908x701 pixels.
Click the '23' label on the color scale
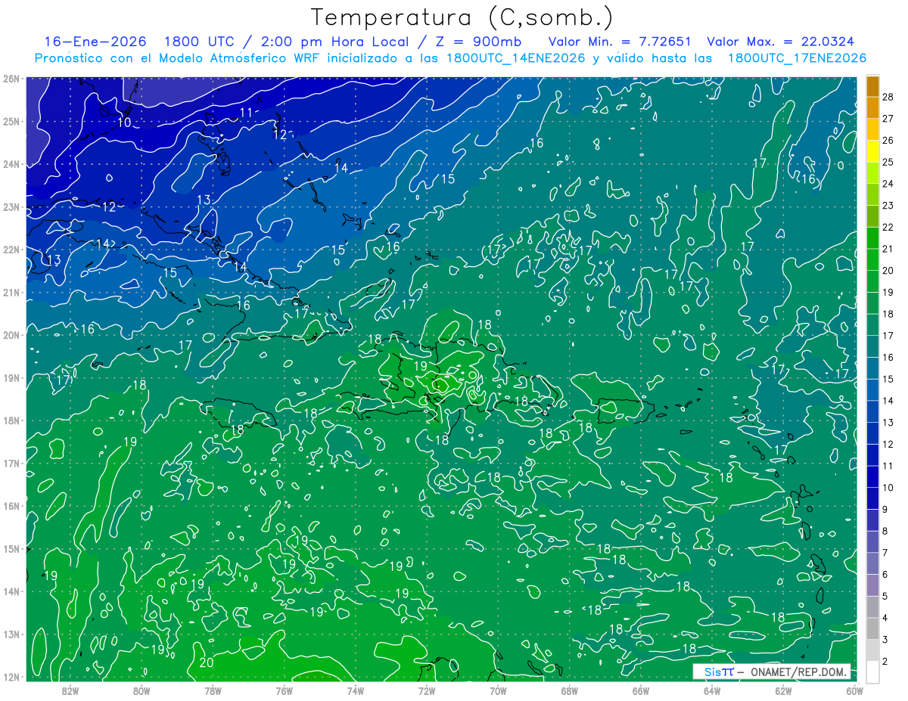coord(888,205)
